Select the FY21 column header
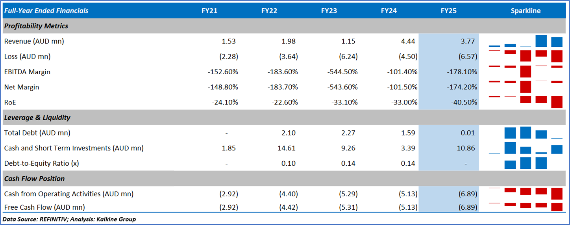Image resolution: width=570 pixels, height=225 pixels. coord(209,11)
